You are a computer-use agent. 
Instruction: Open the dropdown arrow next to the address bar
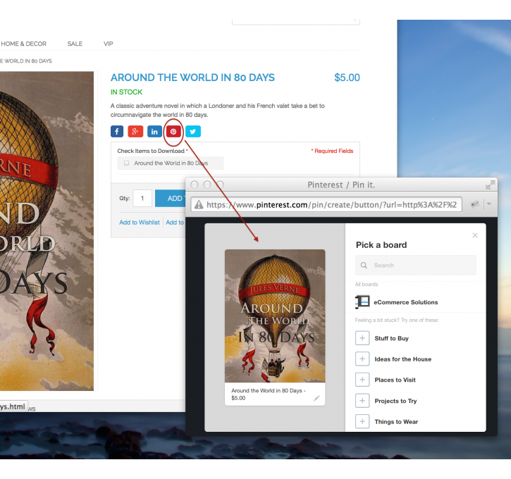(489, 204)
